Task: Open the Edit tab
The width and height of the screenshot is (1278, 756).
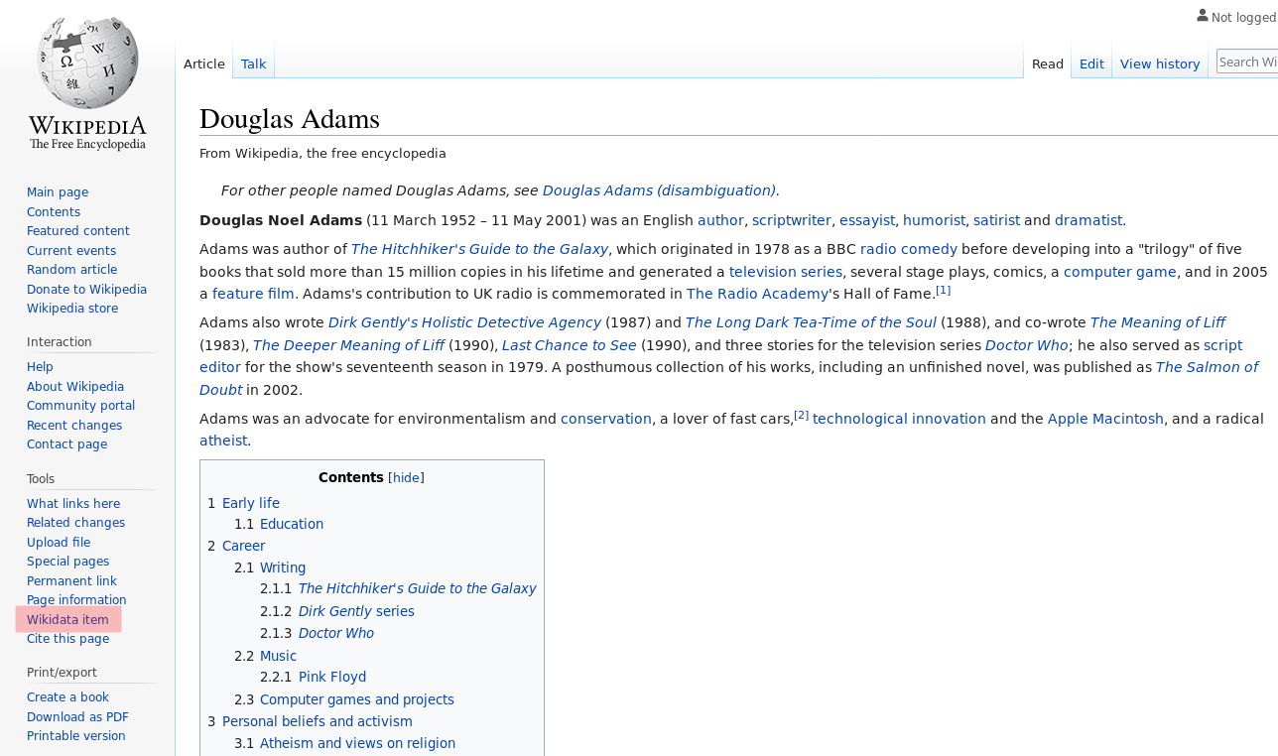Action: point(1091,62)
